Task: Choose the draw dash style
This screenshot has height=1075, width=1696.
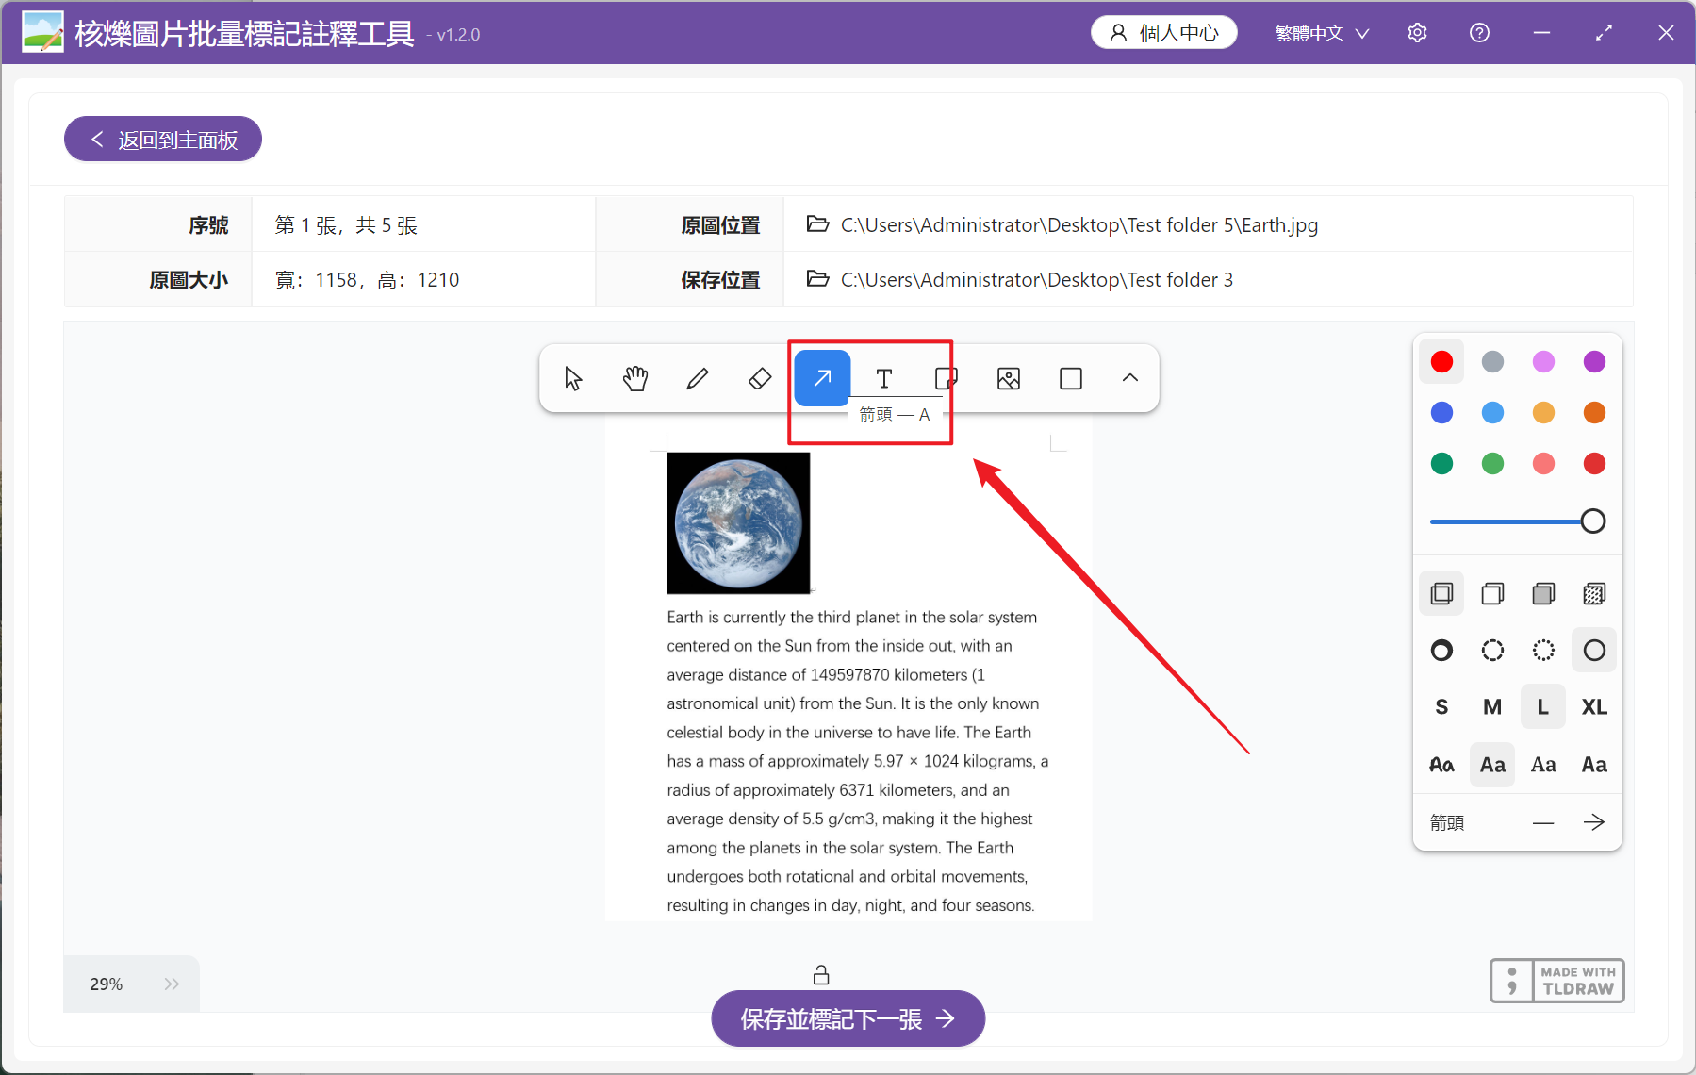Action: click(x=1441, y=650)
